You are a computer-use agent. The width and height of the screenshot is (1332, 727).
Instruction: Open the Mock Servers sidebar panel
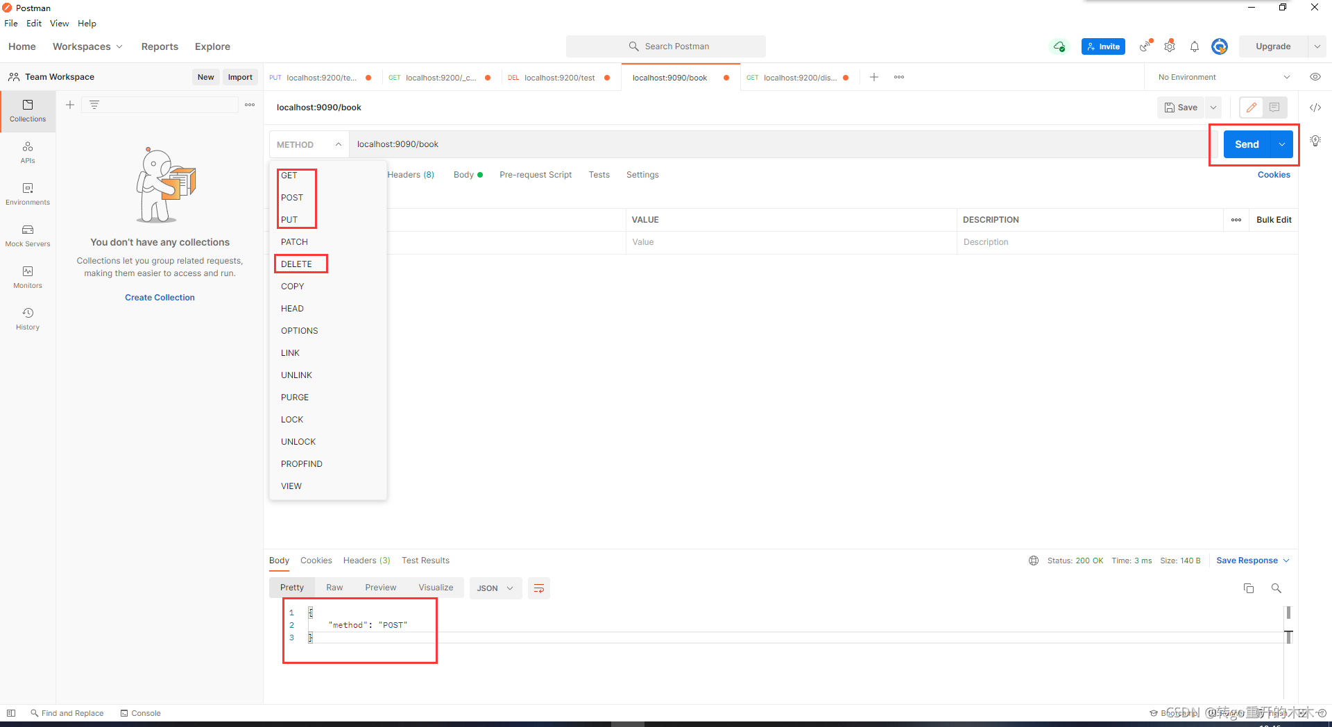point(28,236)
